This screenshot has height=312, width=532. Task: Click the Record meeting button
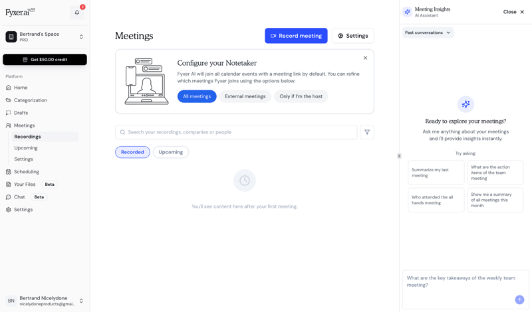pyautogui.click(x=296, y=36)
